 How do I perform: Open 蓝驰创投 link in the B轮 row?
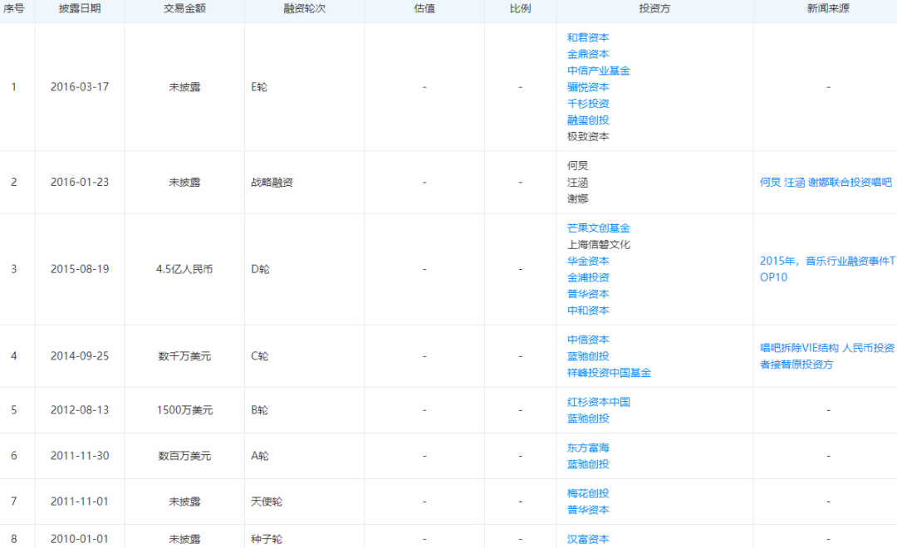[x=587, y=418]
